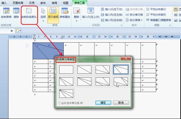Screen dimensions: 181x119
Task: Choose the highlighted fourth diagonal style
Action: point(121,69)
